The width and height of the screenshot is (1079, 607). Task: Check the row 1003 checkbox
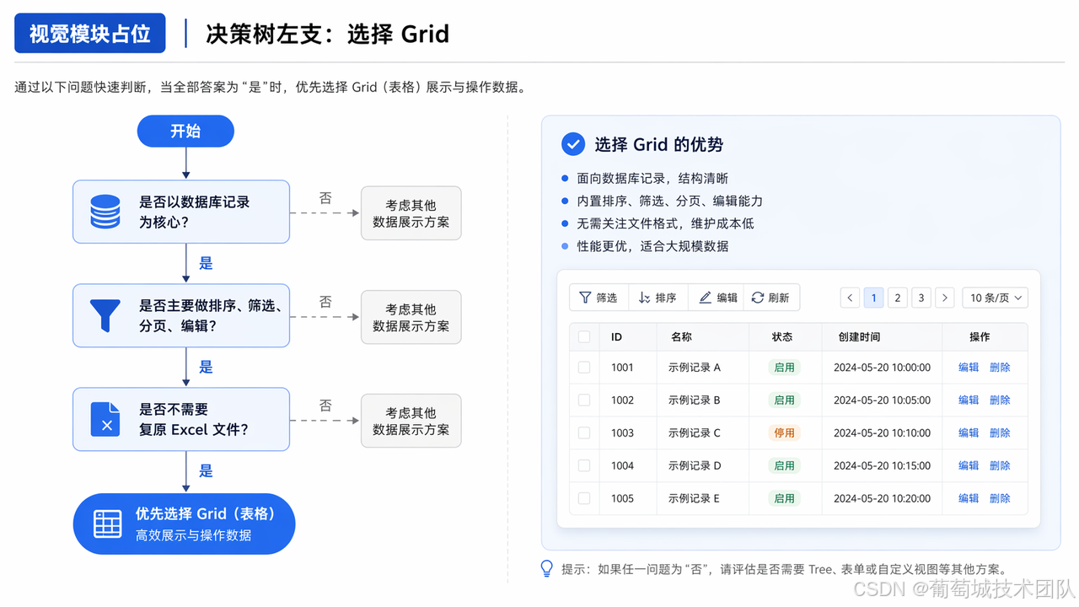tap(584, 432)
